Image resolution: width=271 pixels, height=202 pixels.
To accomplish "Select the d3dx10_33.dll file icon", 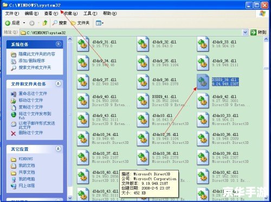I will click(203, 119).
